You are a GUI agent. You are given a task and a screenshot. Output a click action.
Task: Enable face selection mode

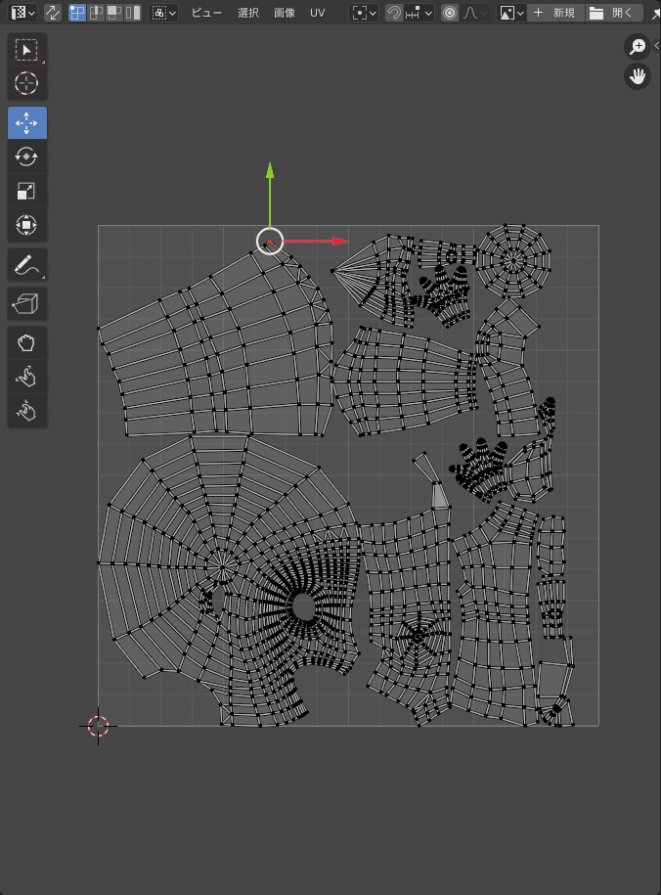click(114, 13)
